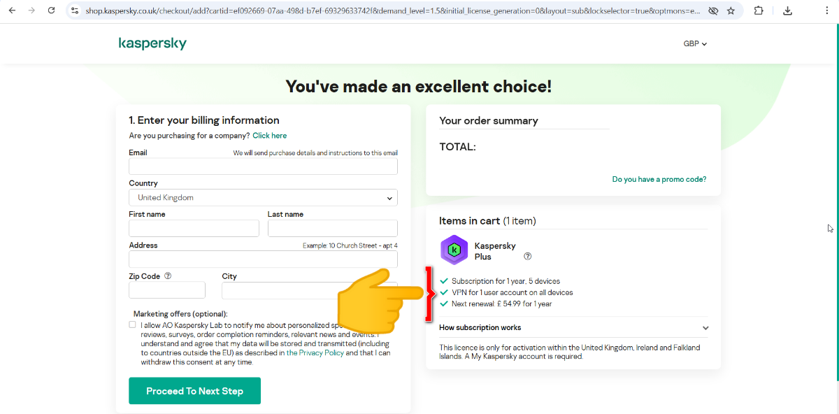Expand How subscription works section
The height and width of the screenshot is (414, 839).
[573, 327]
